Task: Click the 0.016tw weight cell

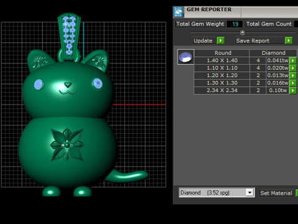Action: click(278, 83)
